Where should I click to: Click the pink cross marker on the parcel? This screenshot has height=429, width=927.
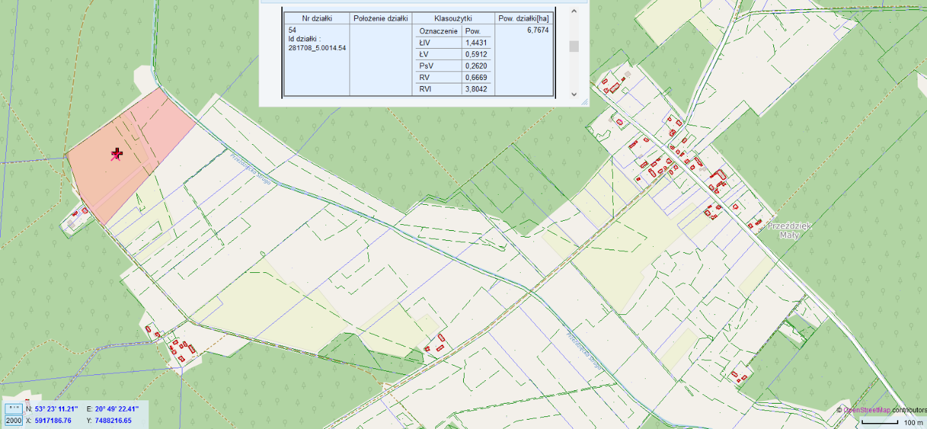pyautogui.click(x=117, y=155)
